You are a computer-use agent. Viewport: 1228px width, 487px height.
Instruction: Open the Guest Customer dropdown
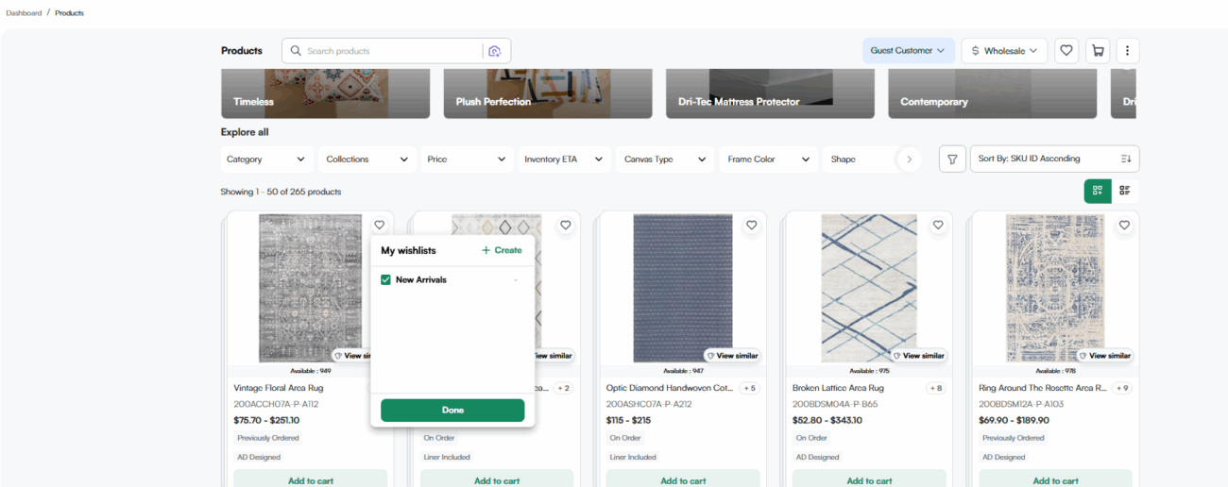coord(907,51)
